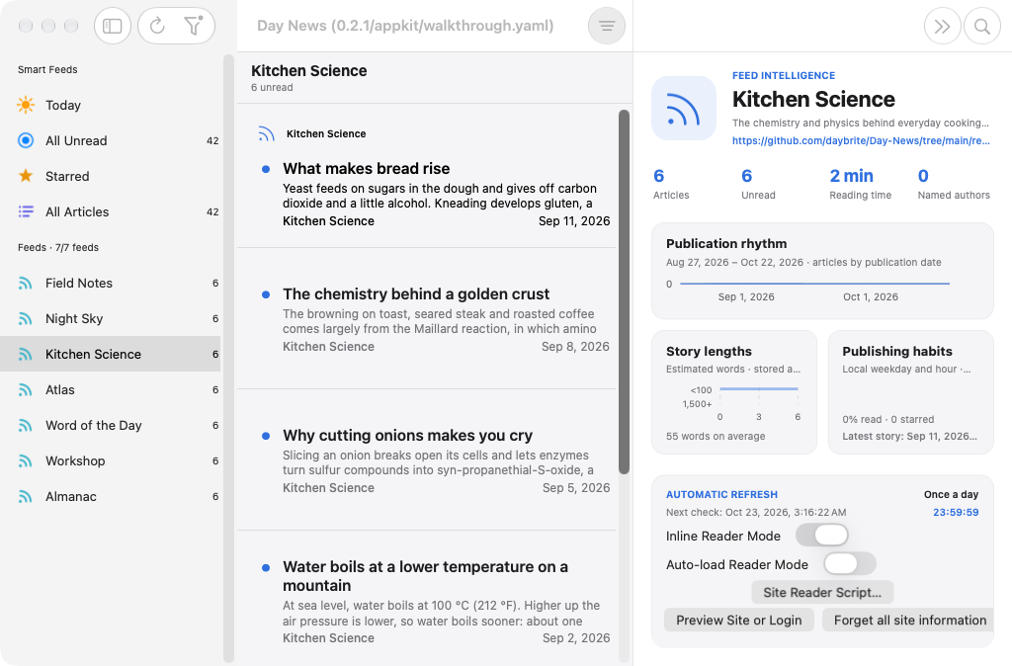The width and height of the screenshot is (1012, 666).
Task: Select the Kitchen Science feed row
Action: coord(111,354)
